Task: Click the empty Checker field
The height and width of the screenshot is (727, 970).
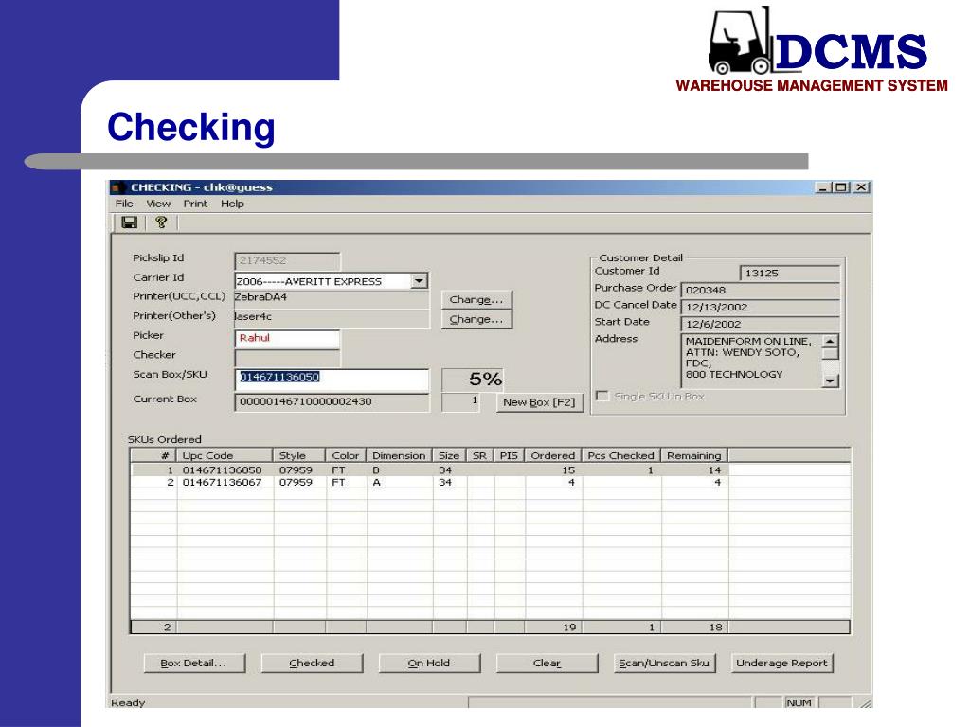Action: (287, 357)
